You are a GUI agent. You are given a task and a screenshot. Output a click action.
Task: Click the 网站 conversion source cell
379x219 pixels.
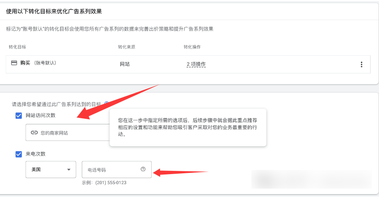coord(125,64)
